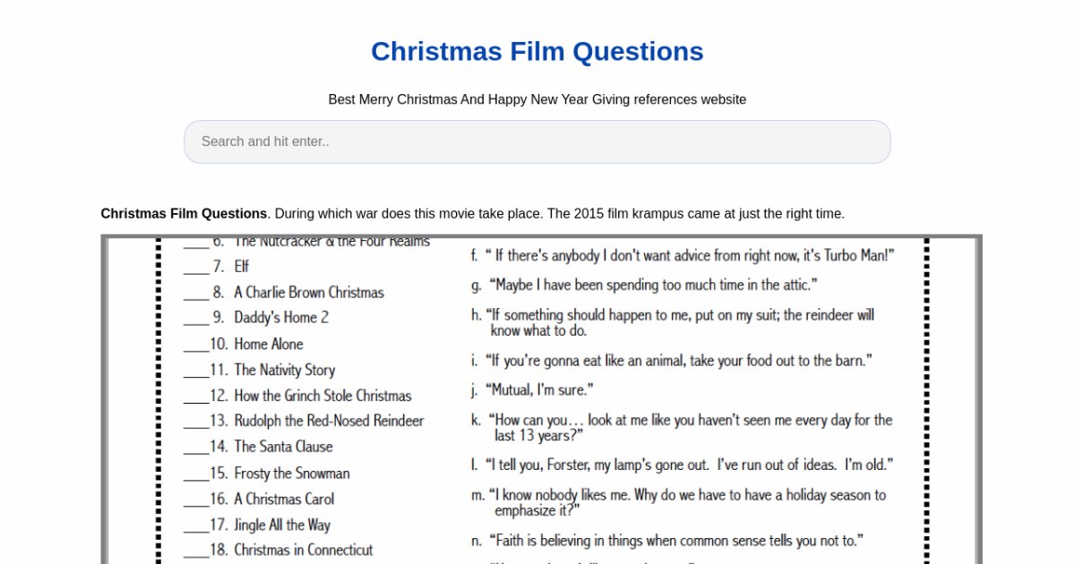Click the Turbo Man quote labeled f
This screenshot has height=564, width=1075.
688,256
